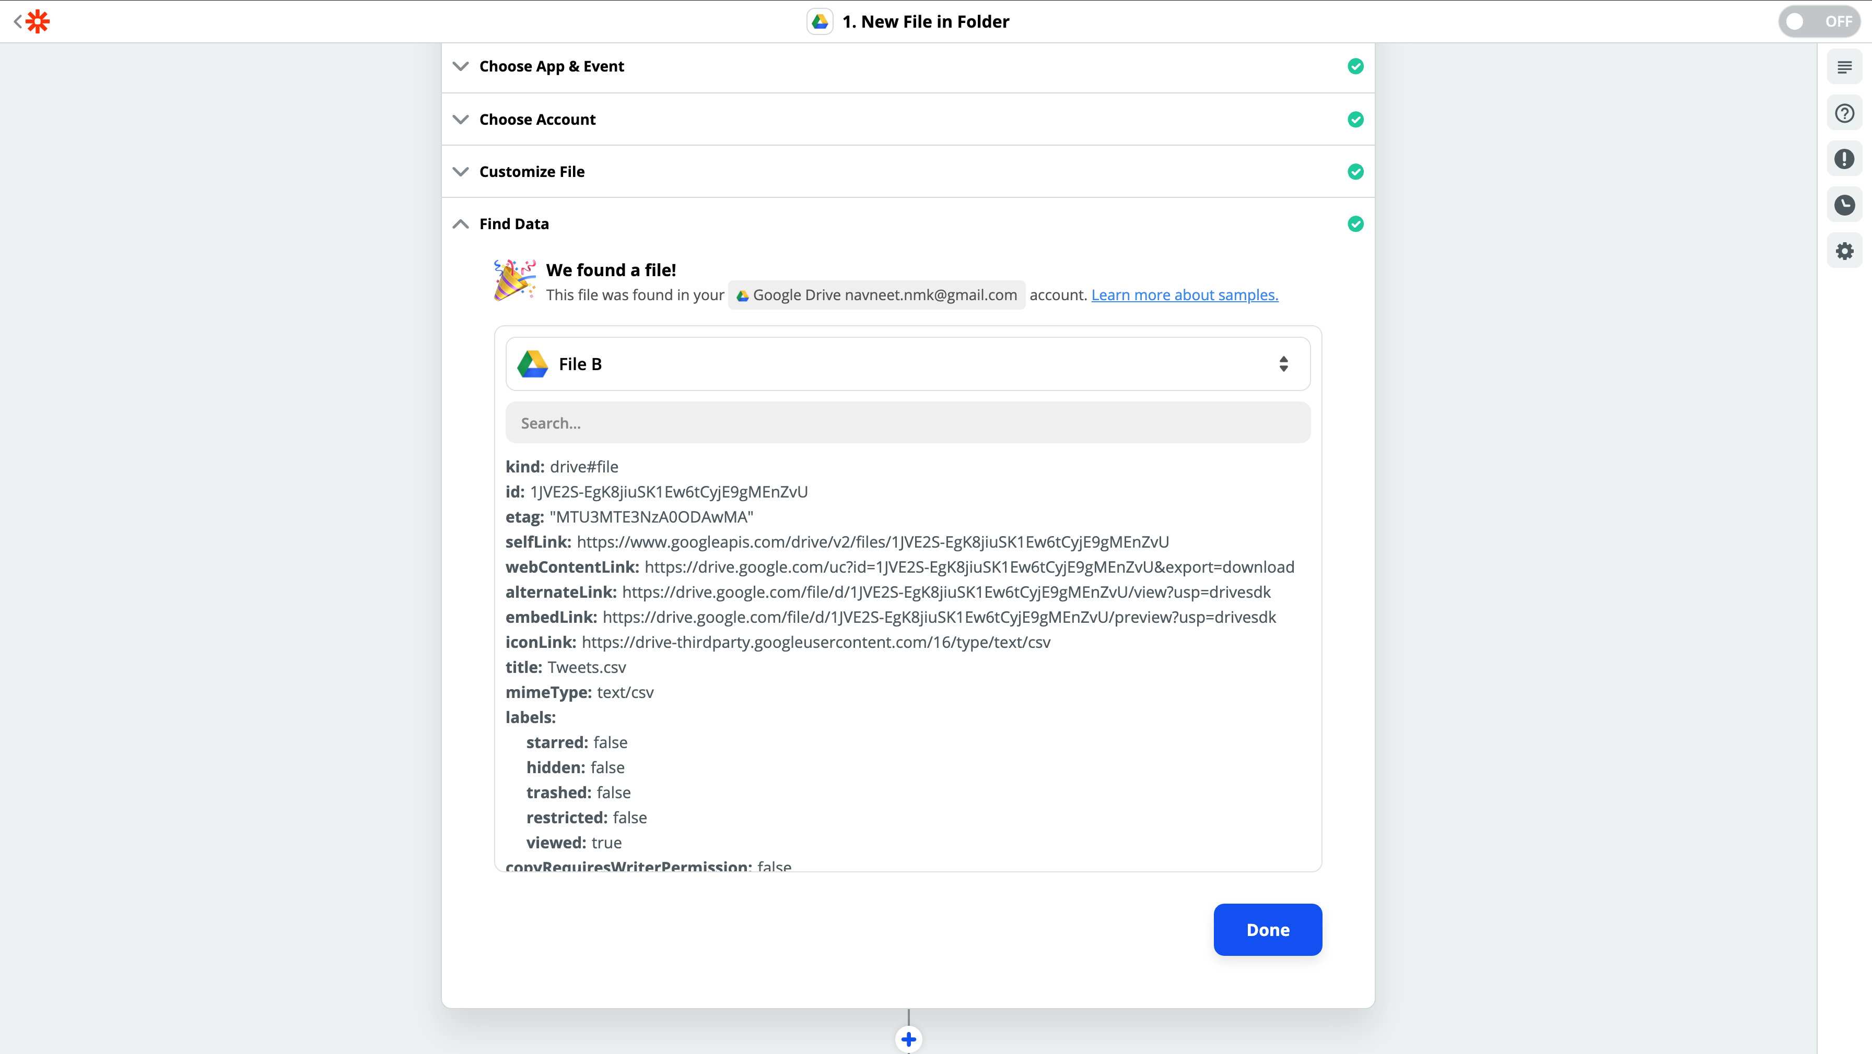Viewport: 1872px width, 1054px height.
Task: Click the starred: false row
Action: pyautogui.click(x=576, y=742)
